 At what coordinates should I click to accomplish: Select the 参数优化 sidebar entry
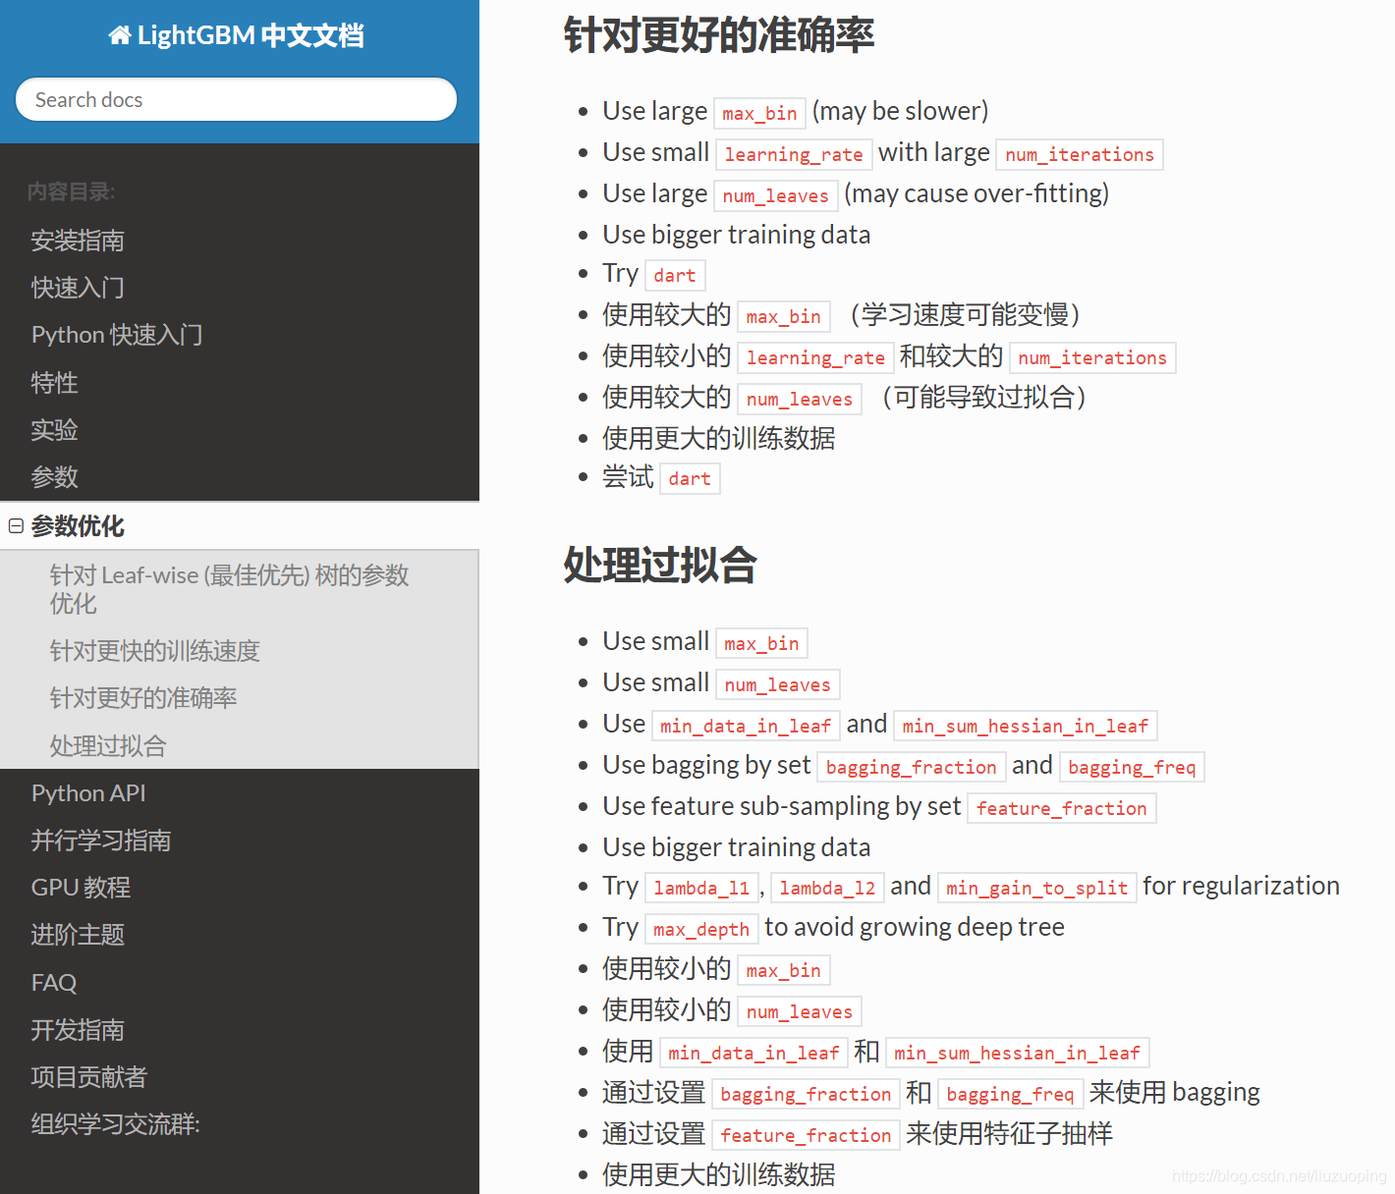click(x=78, y=526)
